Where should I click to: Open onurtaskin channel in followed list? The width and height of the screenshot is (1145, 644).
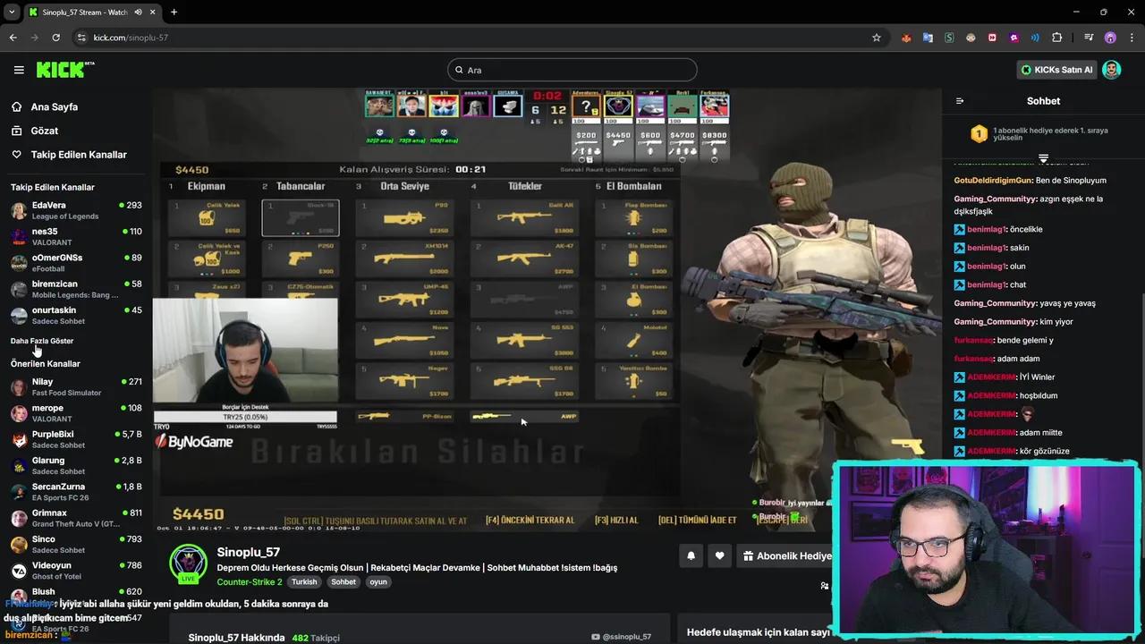(x=76, y=316)
